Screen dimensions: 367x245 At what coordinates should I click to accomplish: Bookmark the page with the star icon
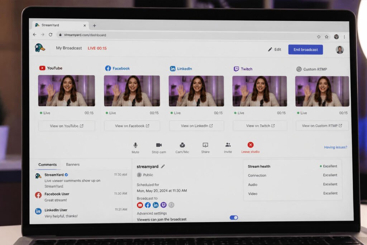tap(327, 37)
